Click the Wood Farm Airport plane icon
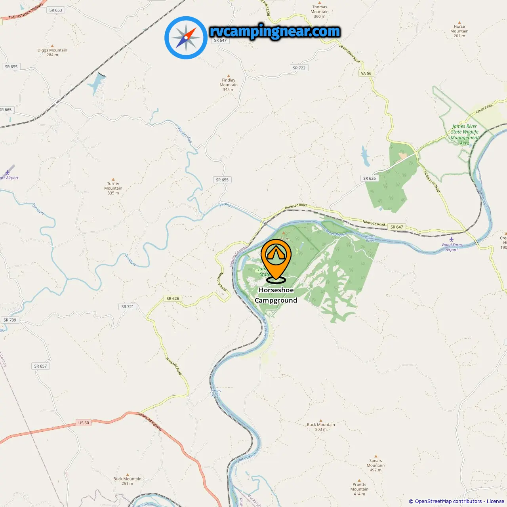This screenshot has width=507, height=507. [452, 239]
